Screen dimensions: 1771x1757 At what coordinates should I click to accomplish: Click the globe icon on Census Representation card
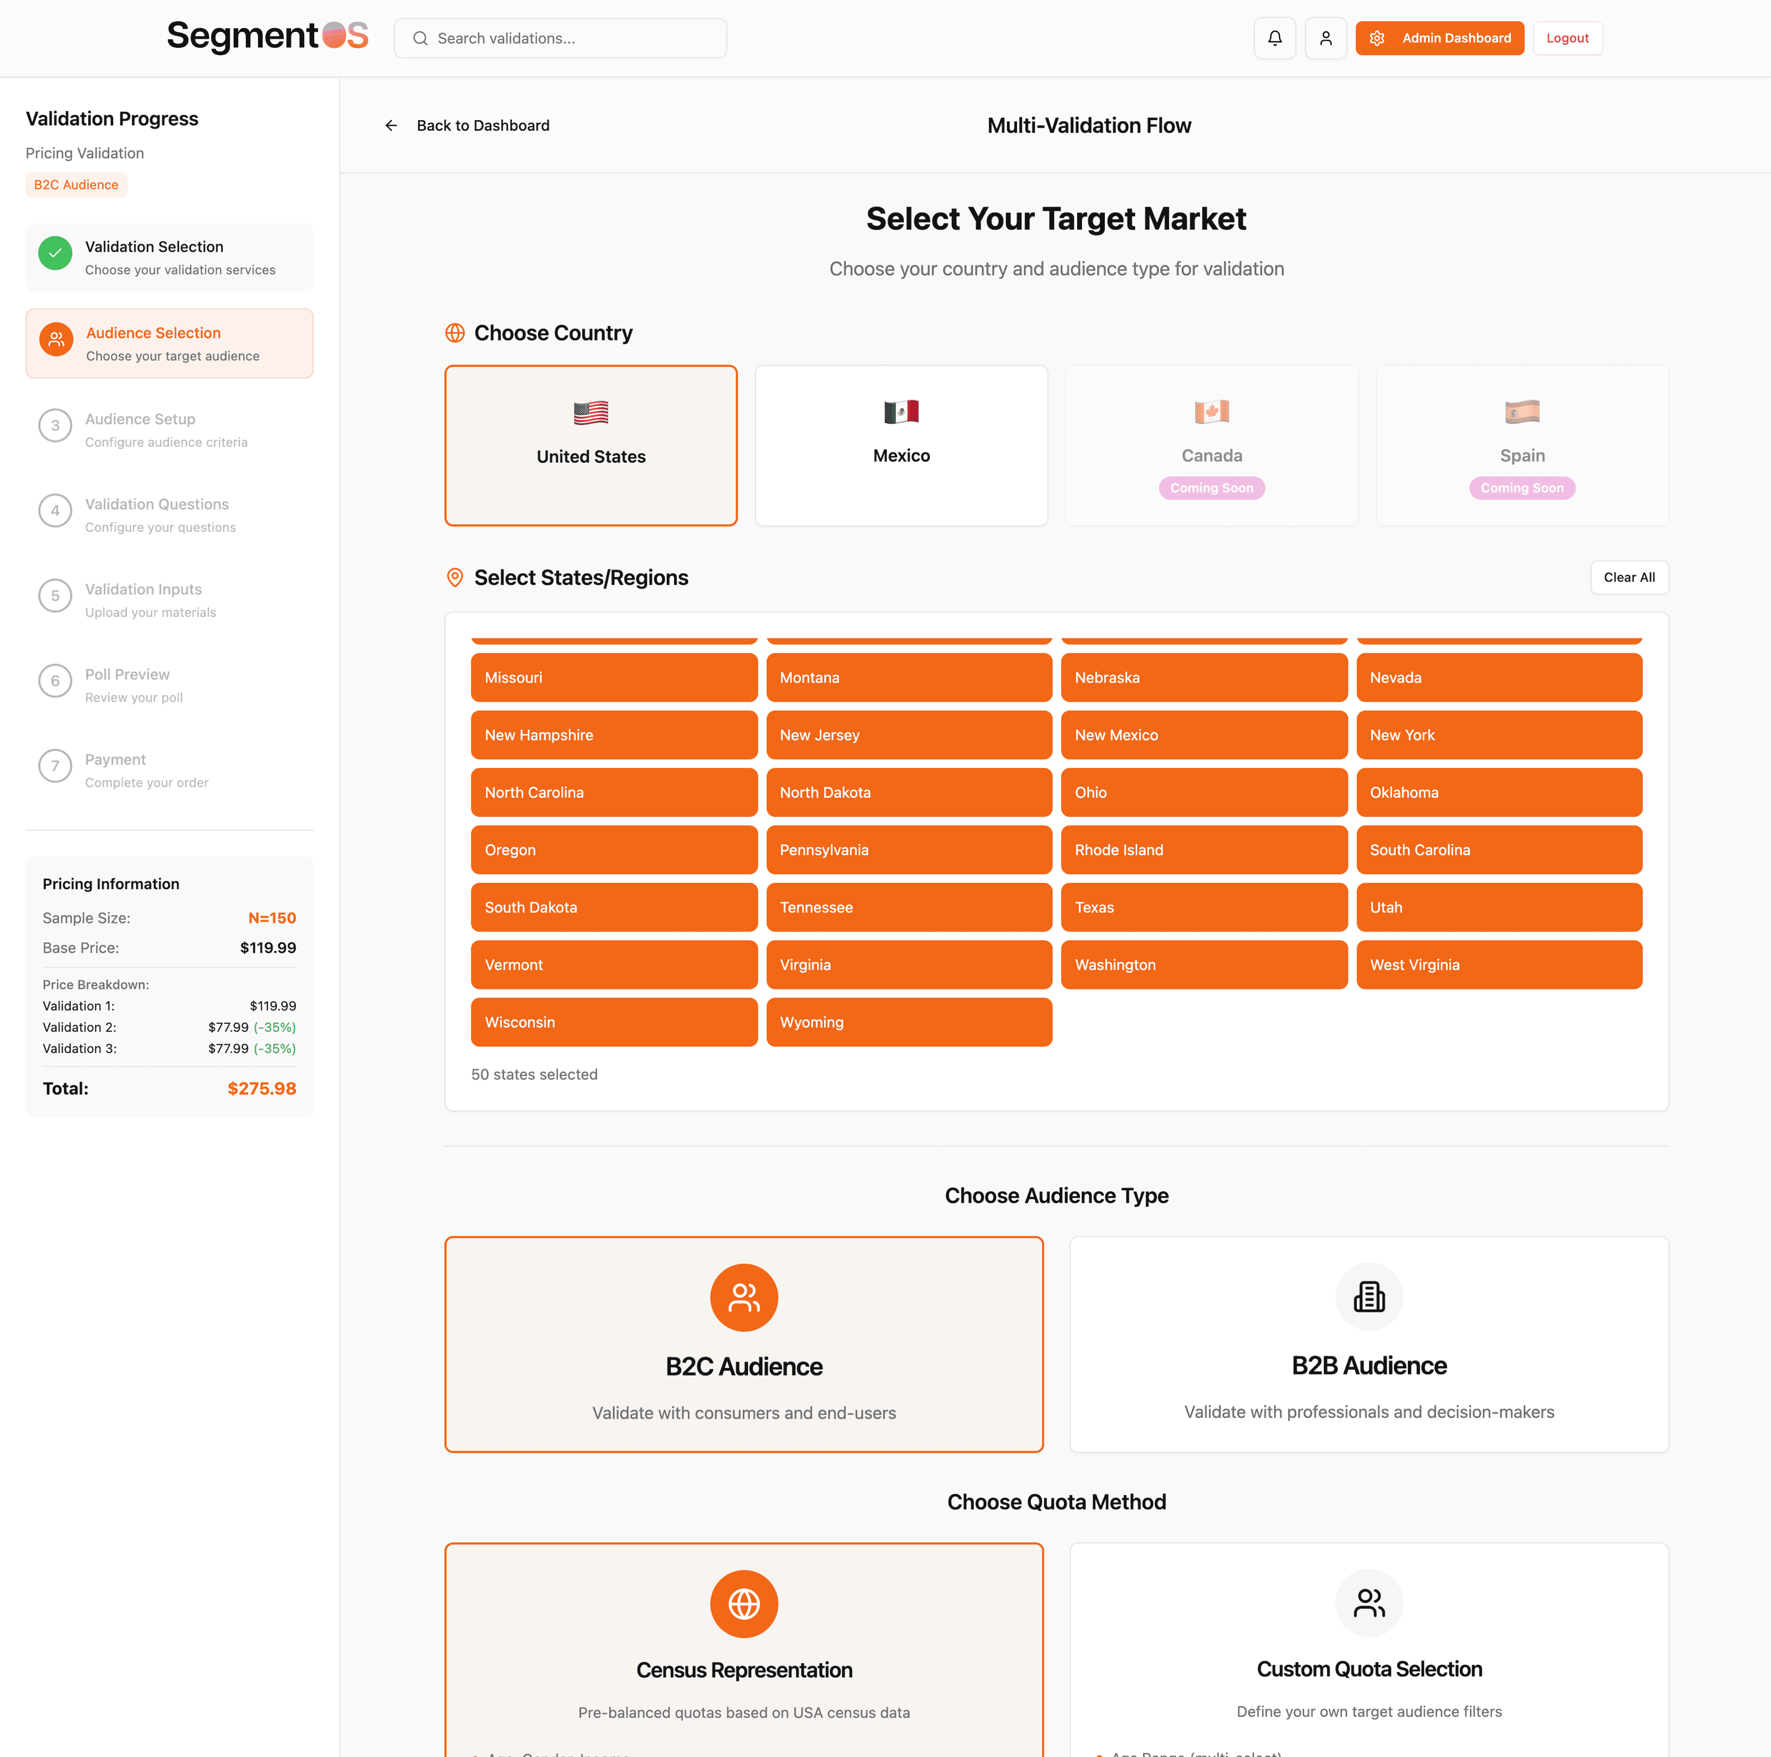click(743, 1604)
